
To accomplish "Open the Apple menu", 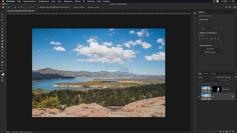I will pyautogui.click(x=3, y=1).
